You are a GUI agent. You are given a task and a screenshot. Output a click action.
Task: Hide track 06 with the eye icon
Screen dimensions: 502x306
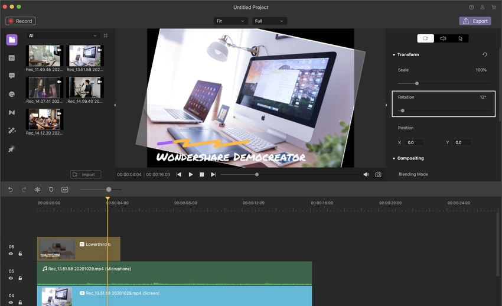tap(11, 253)
